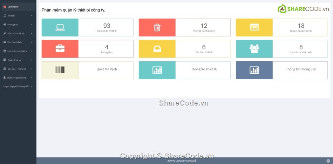Click the Lịch kiểm tra thiết bị sidebar label
333x164 pixels.
[18, 51]
